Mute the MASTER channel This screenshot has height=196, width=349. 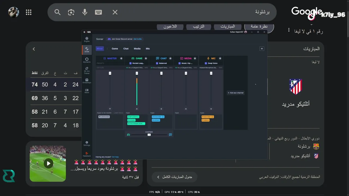point(110,109)
